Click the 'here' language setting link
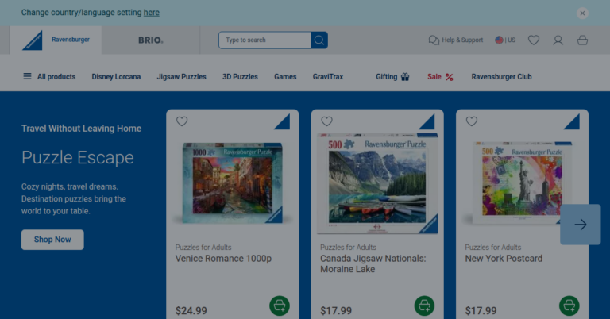Viewport: 610px width, 319px height. (x=152, y=13)
